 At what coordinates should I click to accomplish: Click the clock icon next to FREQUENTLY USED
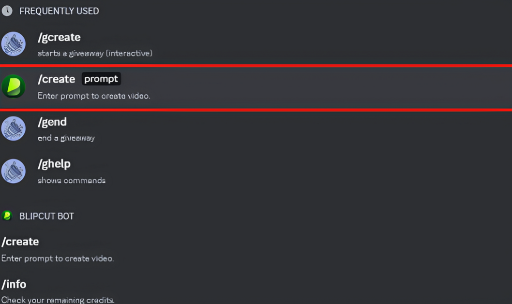(7, 11)
